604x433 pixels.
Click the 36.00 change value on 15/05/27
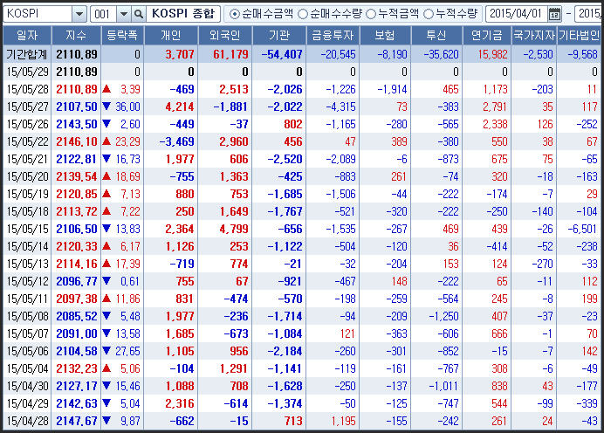pos(127,107)
